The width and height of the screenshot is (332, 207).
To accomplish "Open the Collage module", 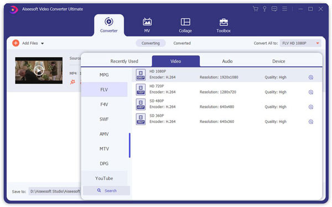I will [x=185, y=25].
